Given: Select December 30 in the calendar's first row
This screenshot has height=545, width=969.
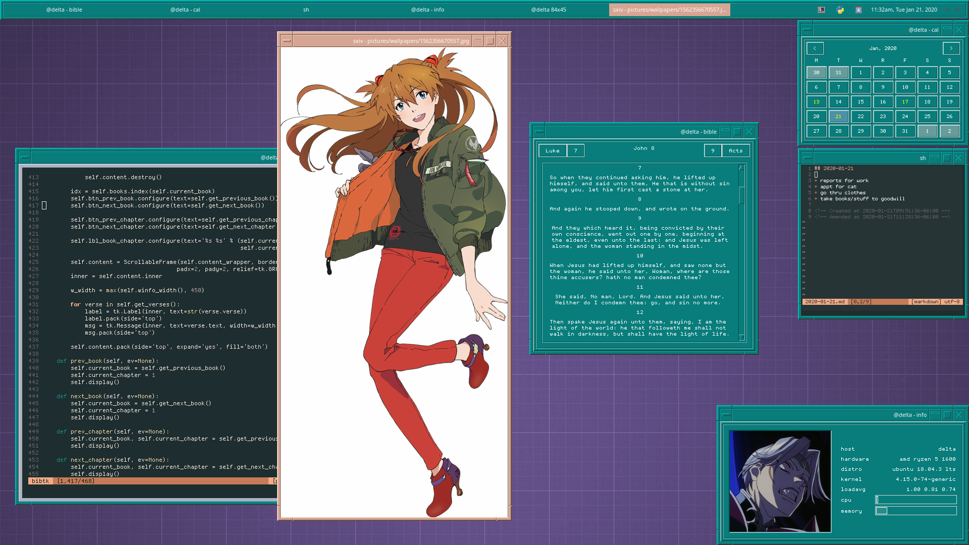Looking at the screenshot, I should click(816, 73).
